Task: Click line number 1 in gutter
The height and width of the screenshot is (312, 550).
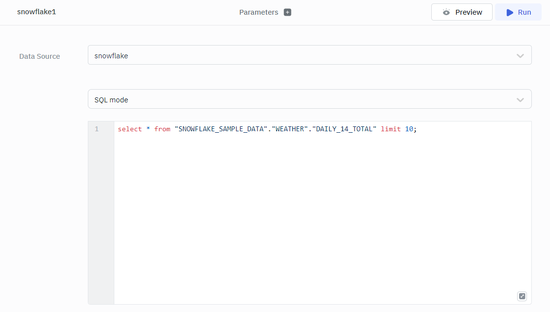Action: click(x=97, y=129)
